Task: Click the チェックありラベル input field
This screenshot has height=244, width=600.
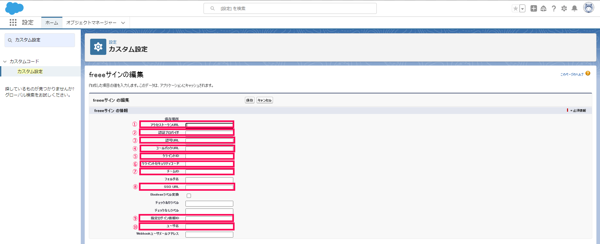Action: 209,204
